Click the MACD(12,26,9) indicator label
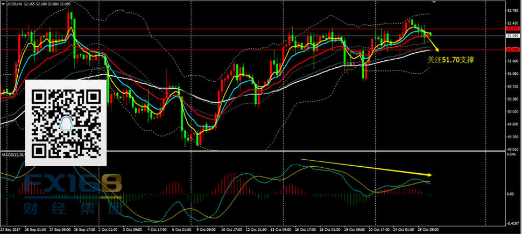This screenshot has width=522, height=234. 15,154
